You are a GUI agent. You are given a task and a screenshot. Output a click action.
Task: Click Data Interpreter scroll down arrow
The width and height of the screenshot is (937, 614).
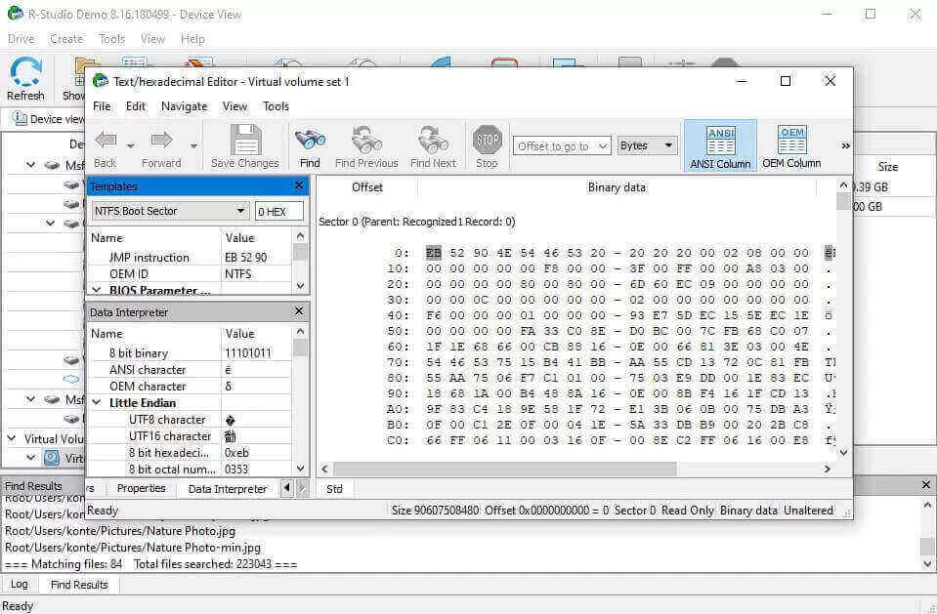click(300, 469)
